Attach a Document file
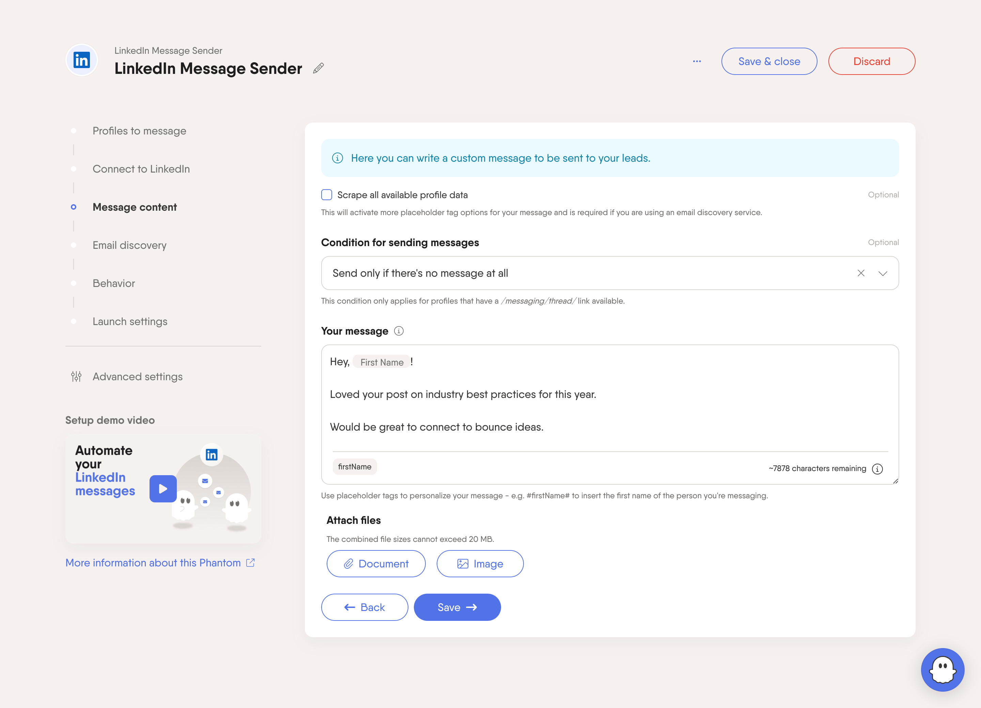 click(x=376, y=564)
